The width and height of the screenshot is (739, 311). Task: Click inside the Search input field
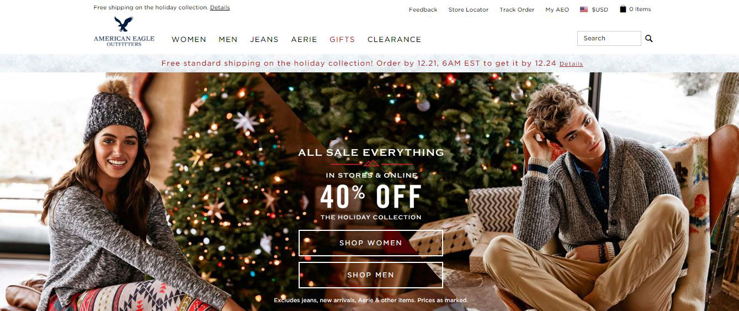(609, 38)
